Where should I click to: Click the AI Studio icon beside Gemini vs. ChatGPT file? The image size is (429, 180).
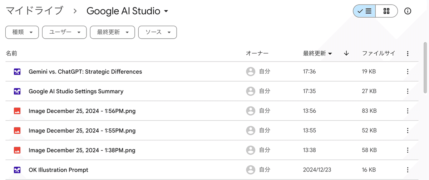click(17, 72)
